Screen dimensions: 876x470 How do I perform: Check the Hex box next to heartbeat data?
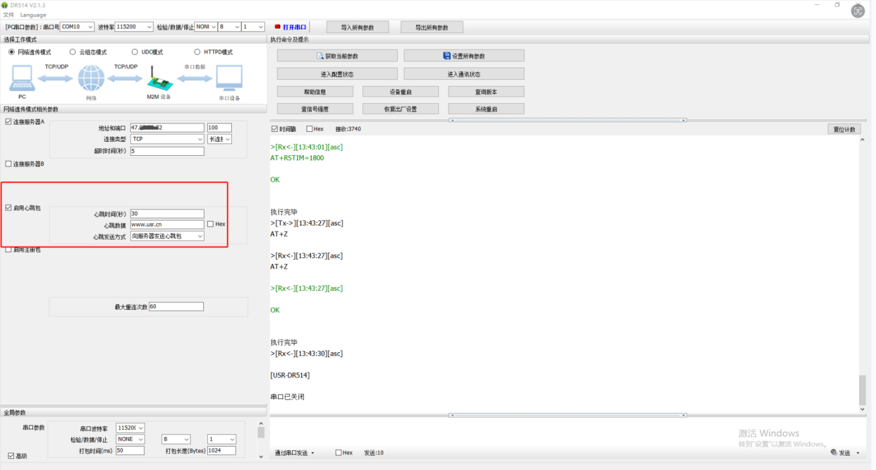click(210, 224)
